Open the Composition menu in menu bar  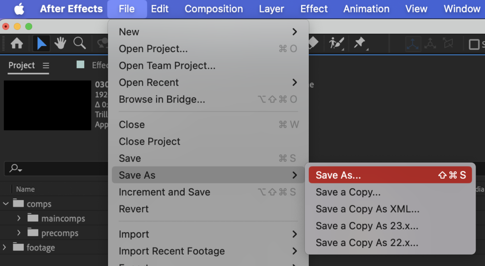click(x=214, y=9)
